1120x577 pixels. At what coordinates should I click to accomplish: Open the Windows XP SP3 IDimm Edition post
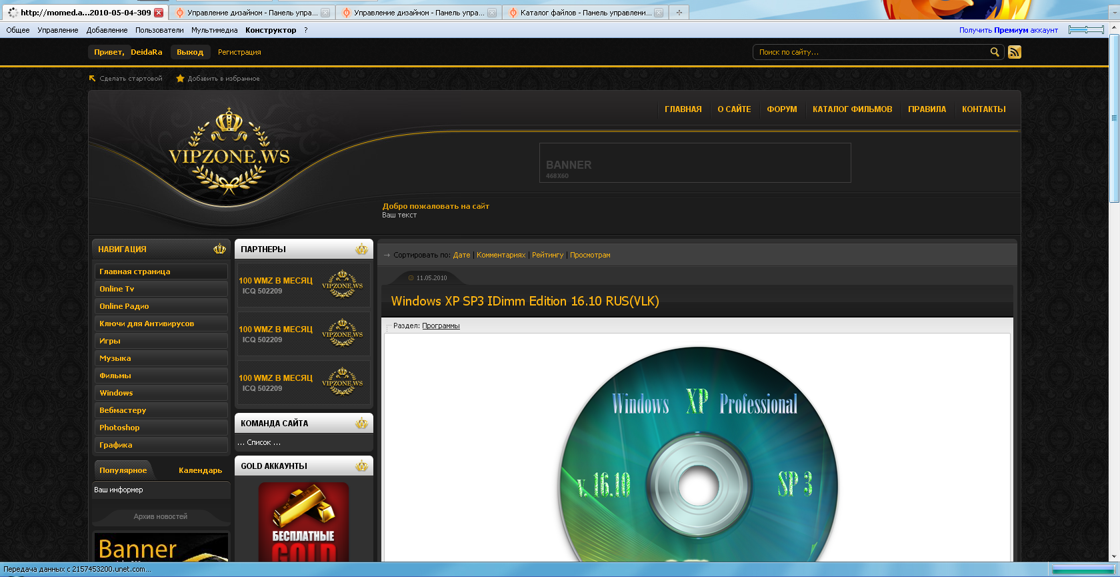click(x=525, y=301)
